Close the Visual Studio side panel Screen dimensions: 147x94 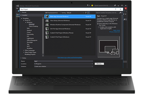coord(126,14)
